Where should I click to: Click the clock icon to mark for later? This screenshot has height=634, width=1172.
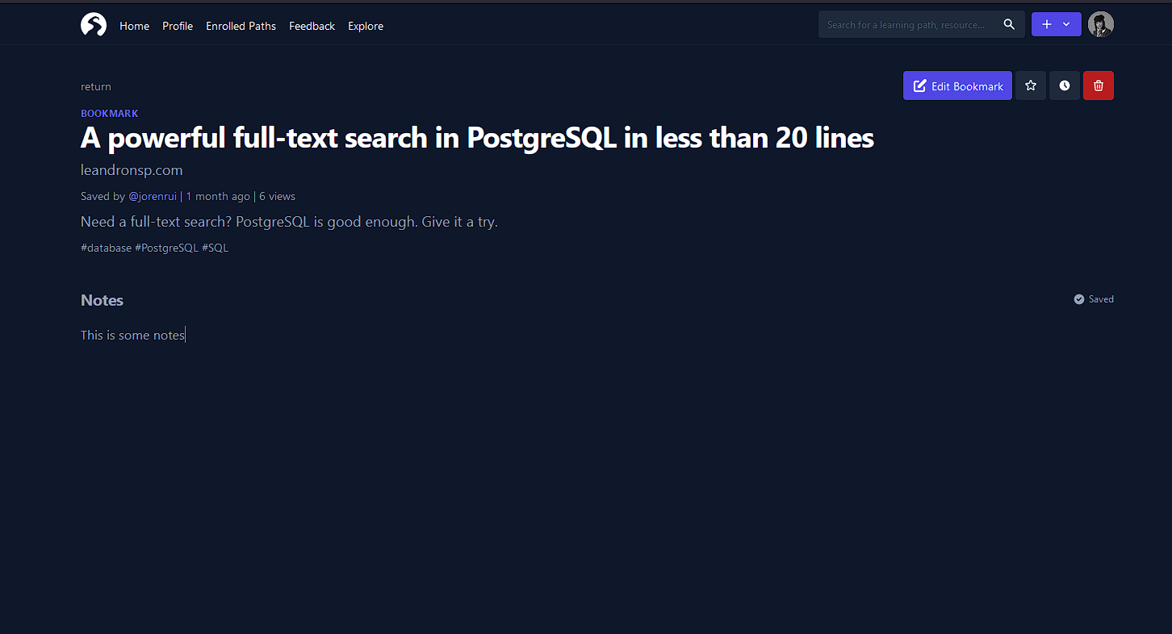click(x=1064, y=85)
